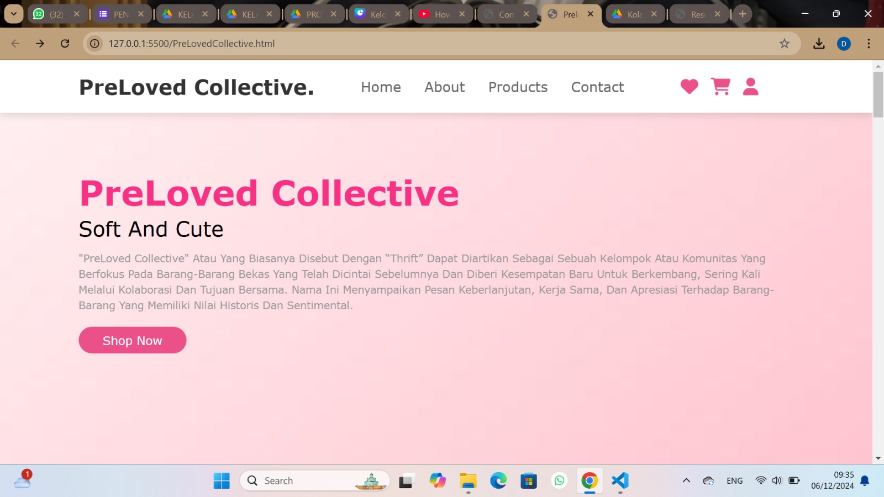The width and height of the screenshot is (884, 497).
Task: Click the page vertical scrollbar thumb
Action: click(x=878, y=94)
